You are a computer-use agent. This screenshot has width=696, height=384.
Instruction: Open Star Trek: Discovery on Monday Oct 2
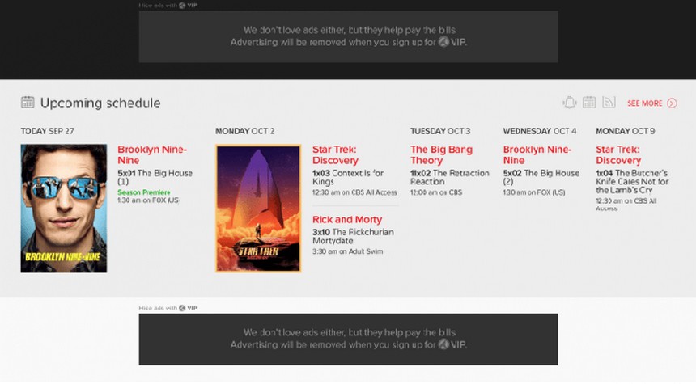pos(335,154)
